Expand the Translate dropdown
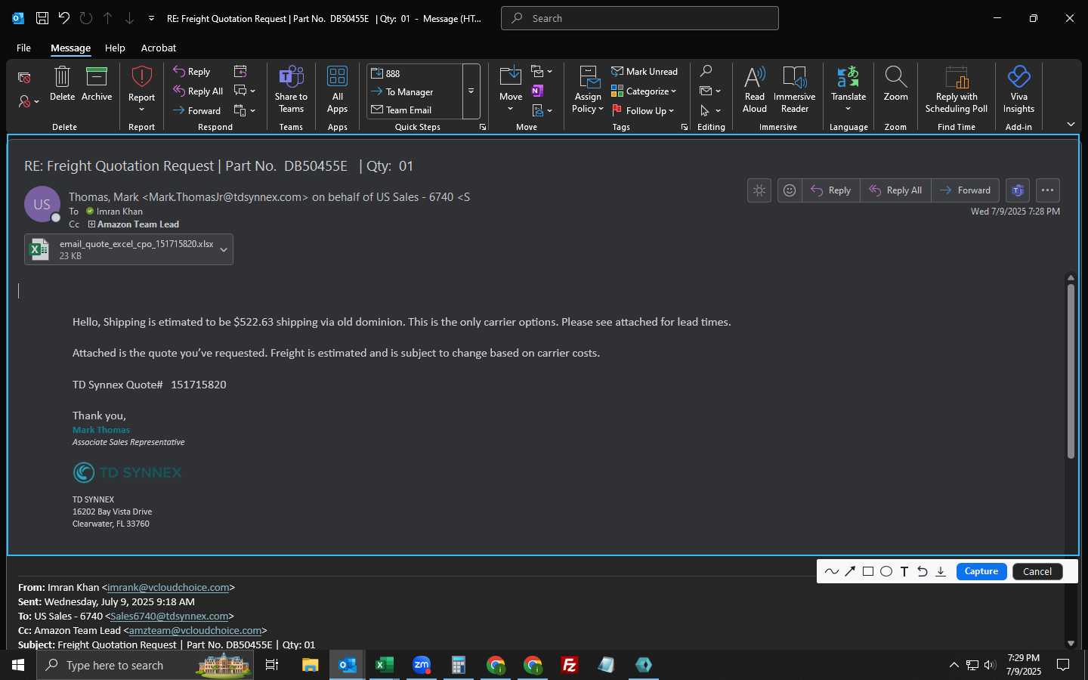Image resolution: width=1088 pixels, height=680 pixels. 848,109
